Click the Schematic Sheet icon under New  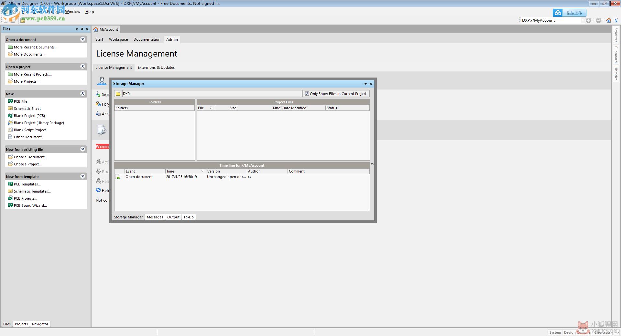coord(10,108)
